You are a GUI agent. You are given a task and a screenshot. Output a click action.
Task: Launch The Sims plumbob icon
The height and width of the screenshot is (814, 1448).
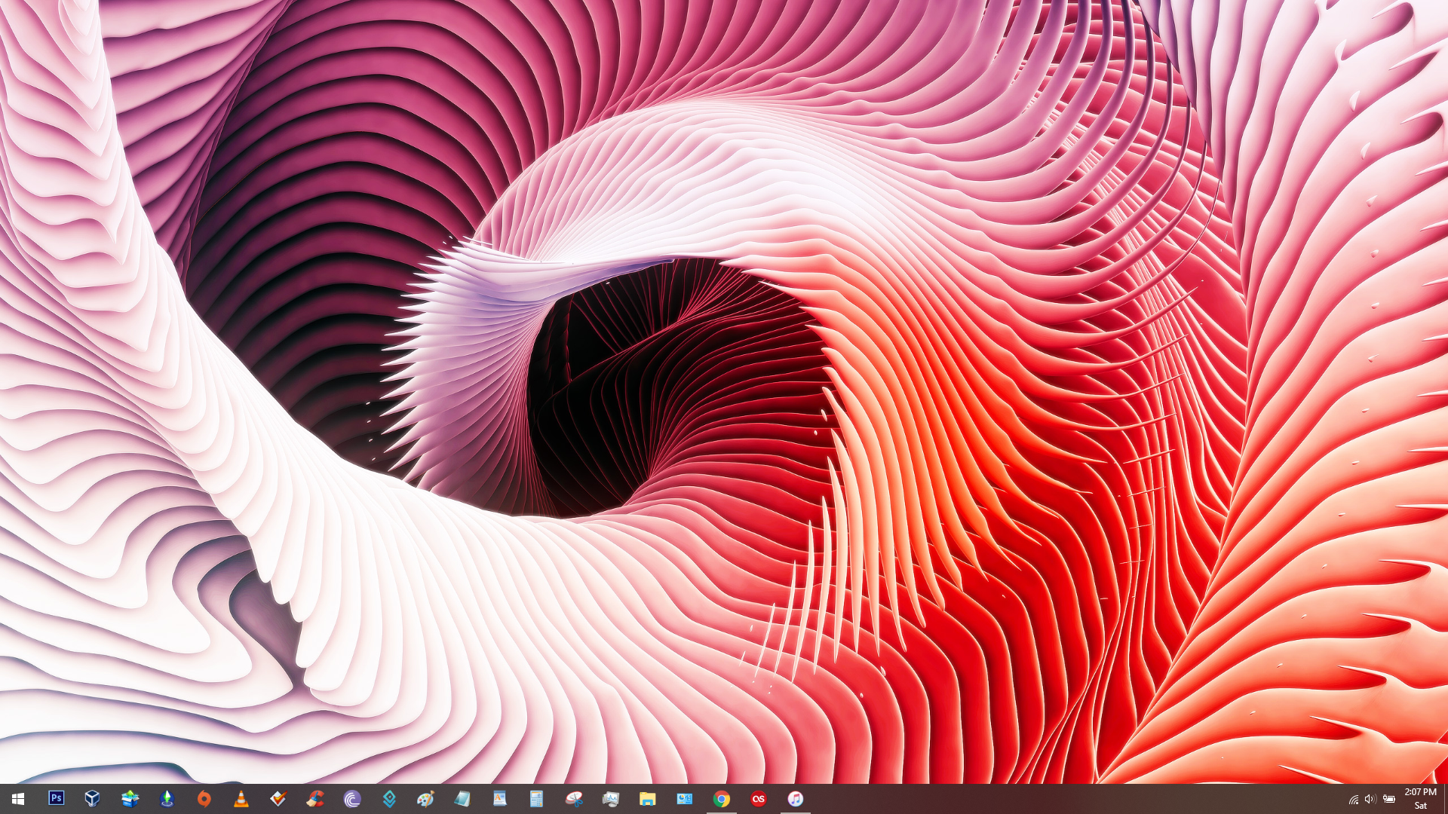pos(167,798)
